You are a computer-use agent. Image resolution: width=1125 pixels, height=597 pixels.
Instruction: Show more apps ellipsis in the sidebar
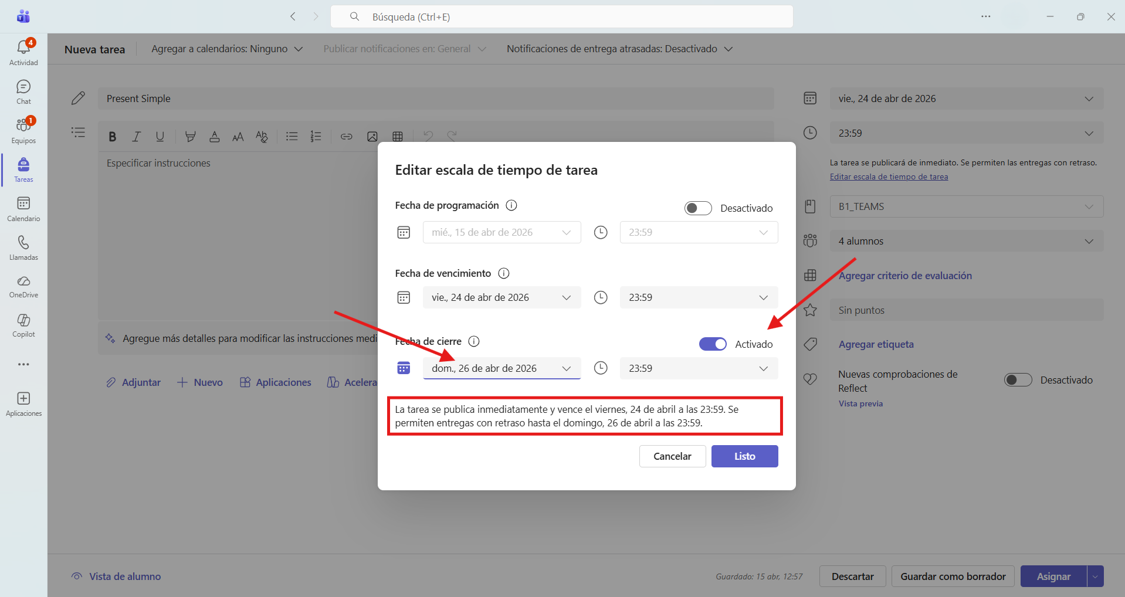[23, 364]
